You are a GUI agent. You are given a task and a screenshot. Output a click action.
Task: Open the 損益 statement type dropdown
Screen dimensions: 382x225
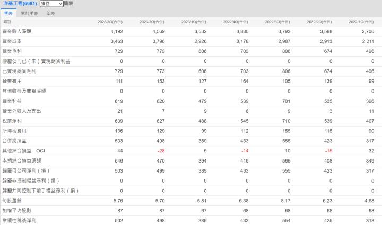[51, 4]
